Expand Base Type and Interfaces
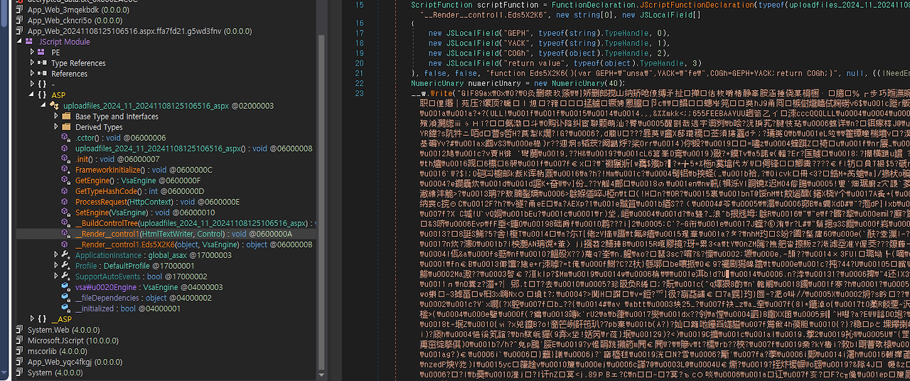This screenshot has height=381, width=910. click(57, 117)
